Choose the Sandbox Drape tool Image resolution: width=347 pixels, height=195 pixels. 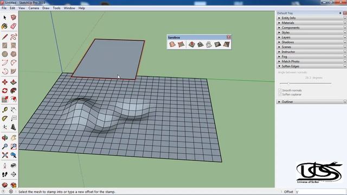coord(209,44)
